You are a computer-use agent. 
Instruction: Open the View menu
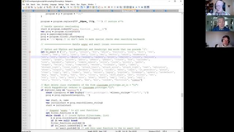click(38, 4)
